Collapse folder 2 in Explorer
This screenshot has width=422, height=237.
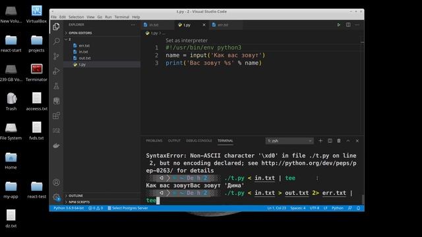[x=102, y=39]
